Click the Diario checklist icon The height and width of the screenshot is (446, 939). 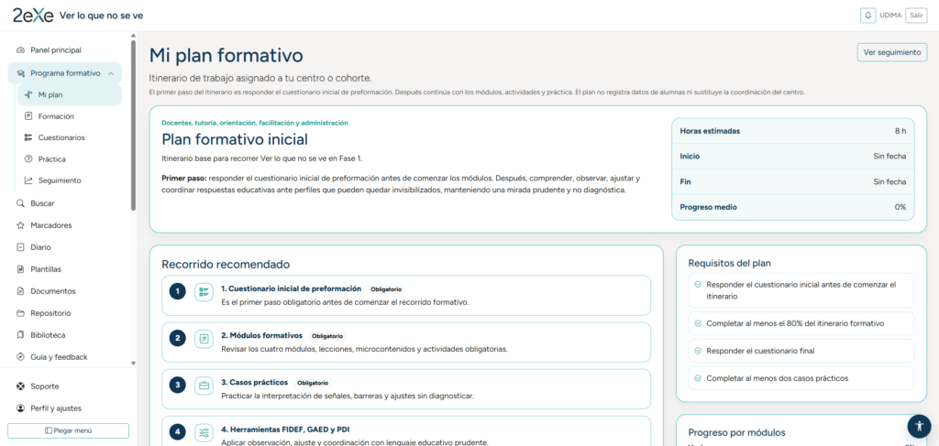[x=20, y=247]
